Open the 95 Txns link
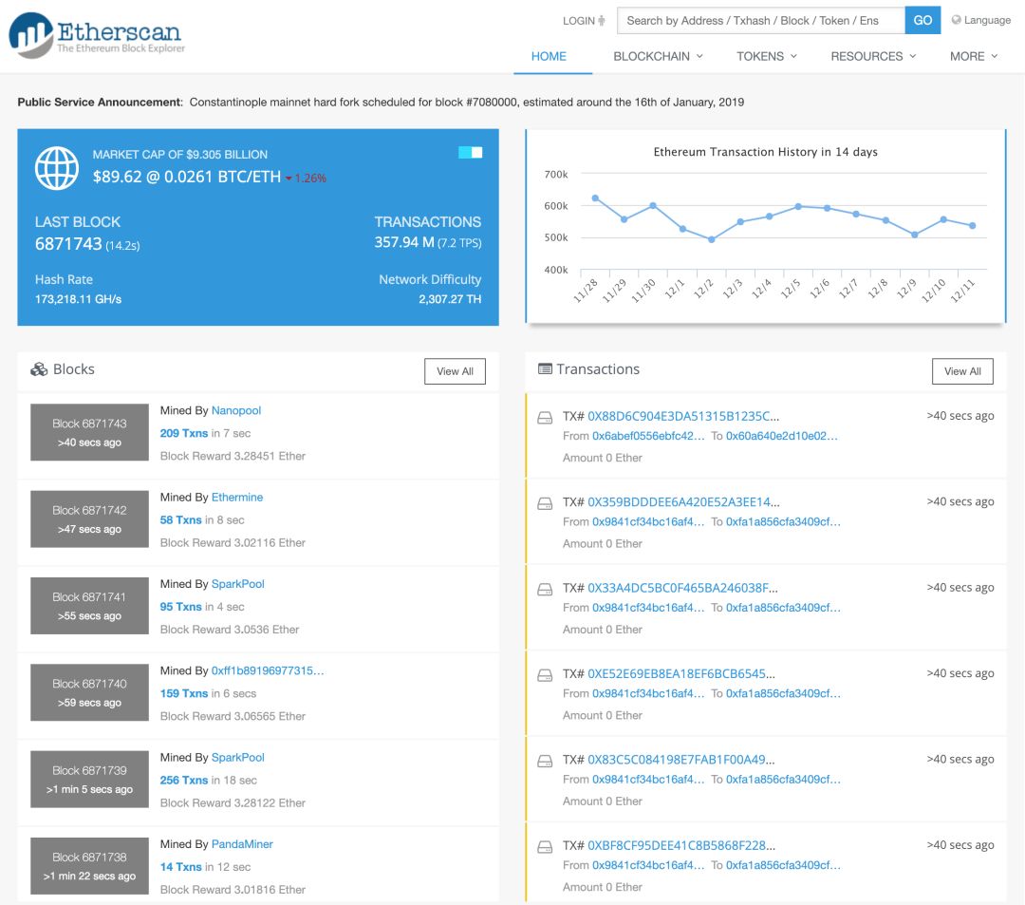Screen dimensions: 1025x905 point(181,607)
